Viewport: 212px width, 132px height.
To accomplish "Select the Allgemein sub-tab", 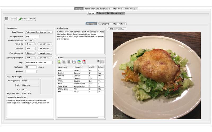I will pos(91,24).
